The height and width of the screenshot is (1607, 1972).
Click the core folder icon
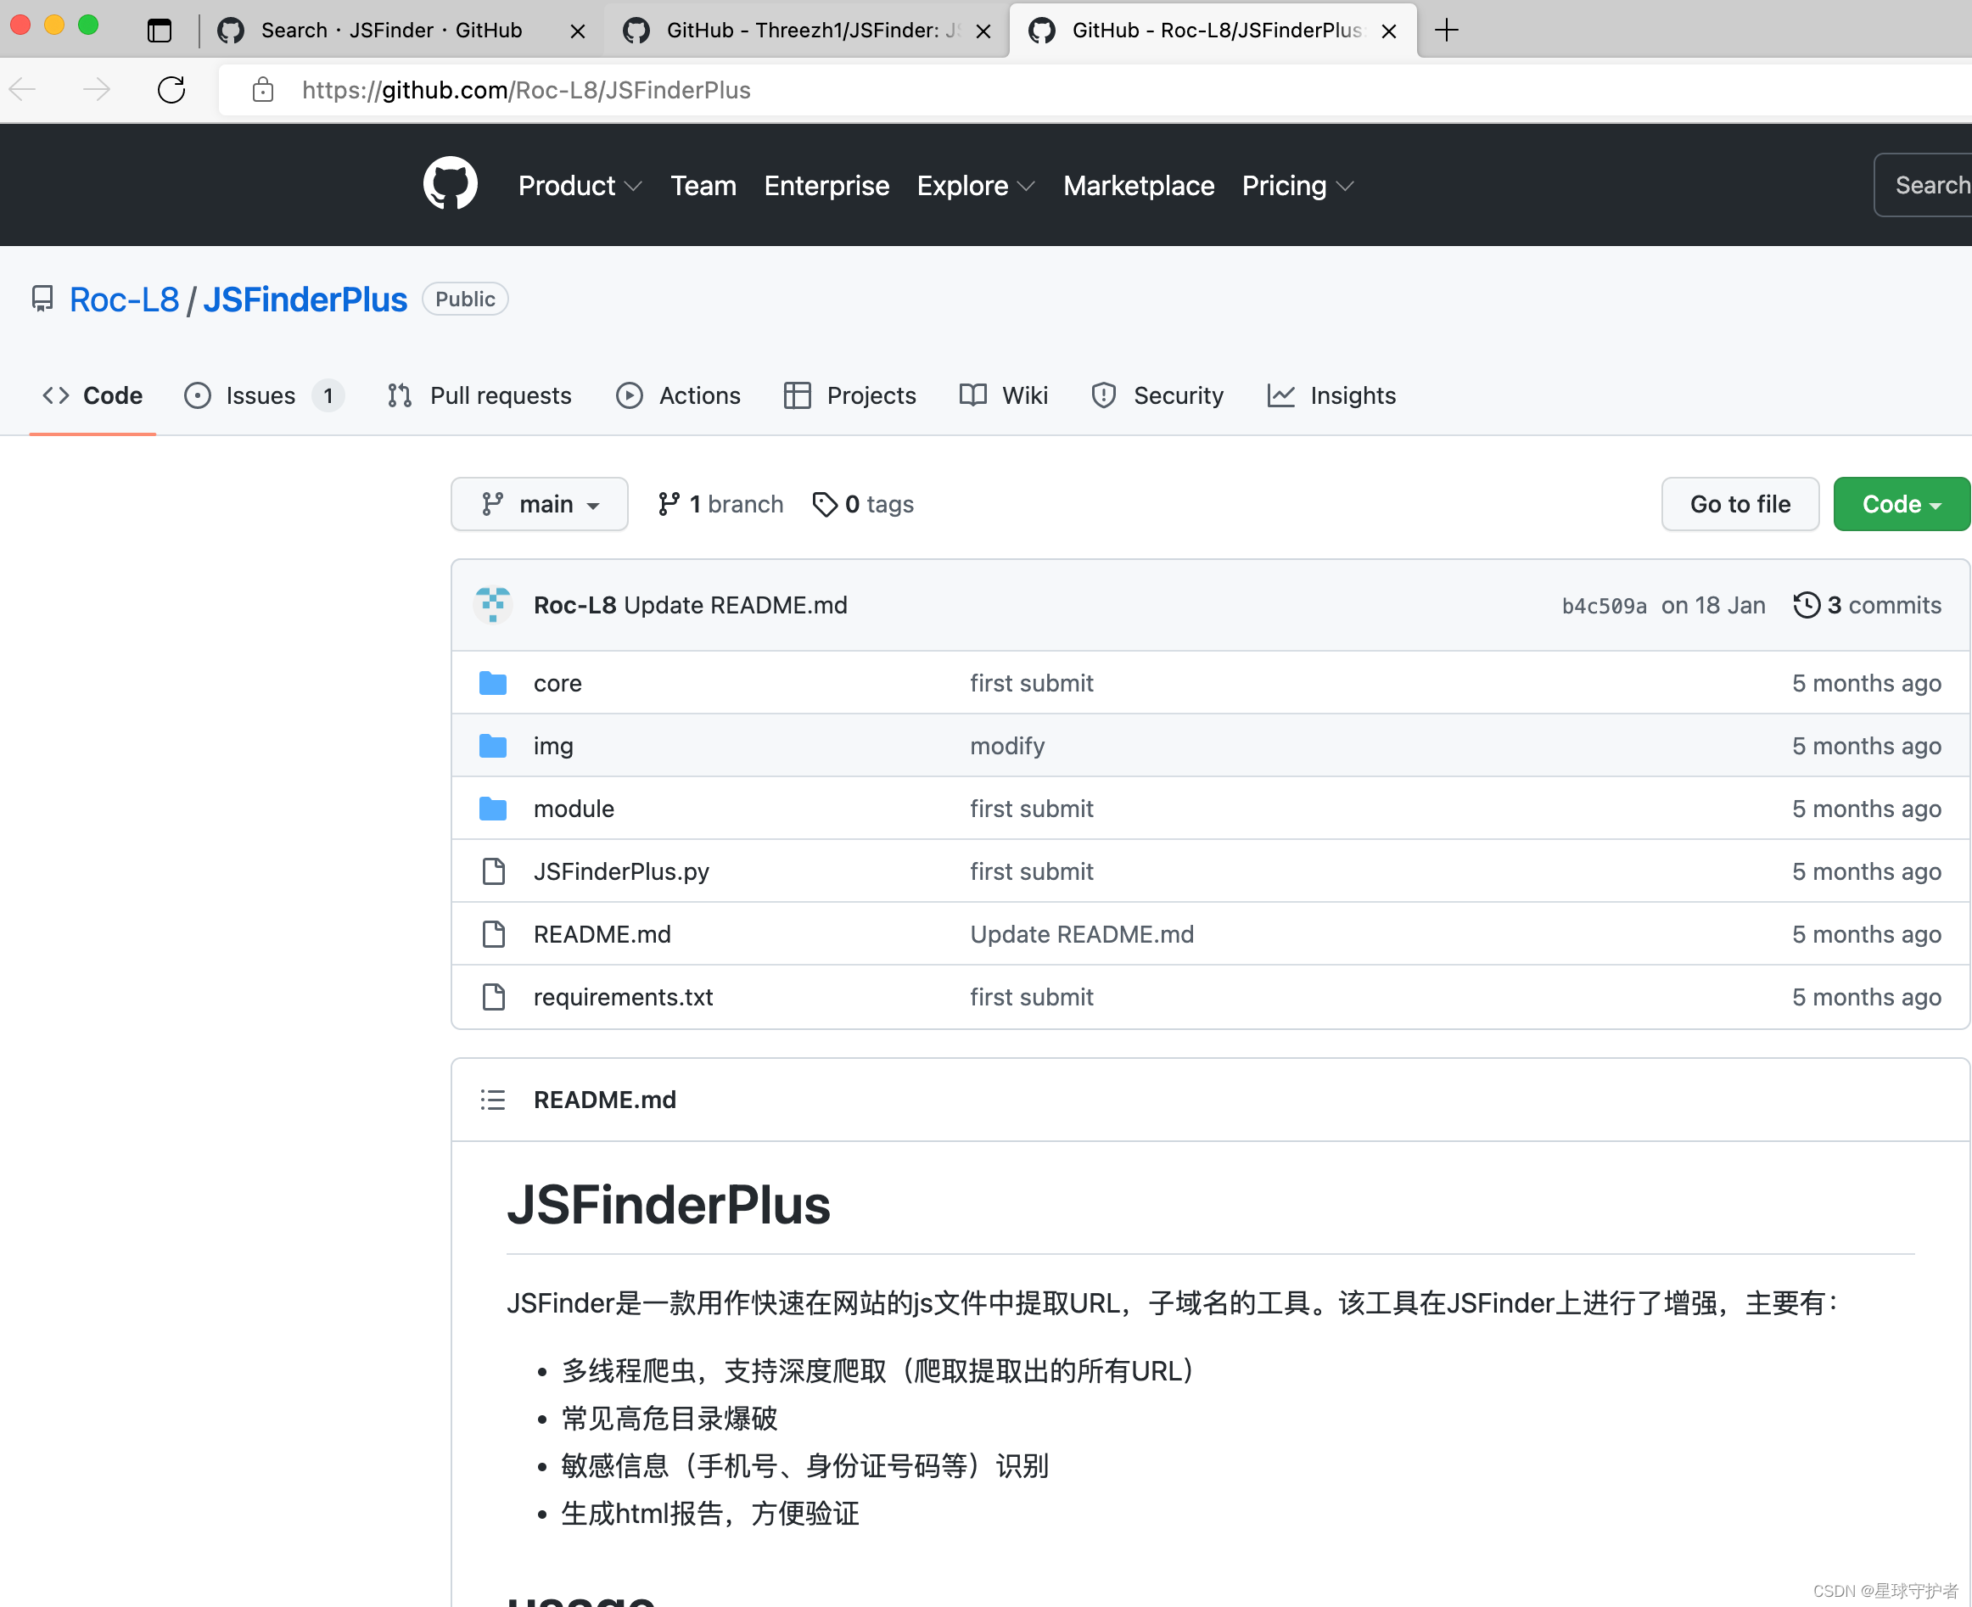pos(492,683)
